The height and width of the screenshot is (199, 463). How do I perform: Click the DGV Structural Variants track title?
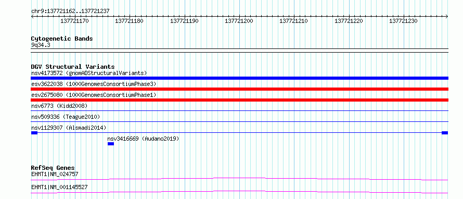pos(73,67)
